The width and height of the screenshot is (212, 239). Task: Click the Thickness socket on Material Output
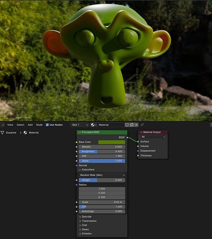click(x=138, y=155)
